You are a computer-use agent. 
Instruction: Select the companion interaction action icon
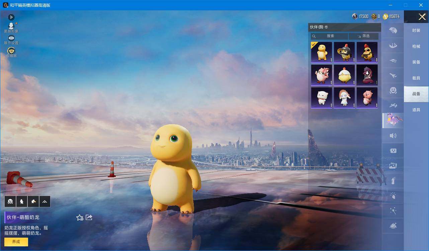[x=33, y=202]
